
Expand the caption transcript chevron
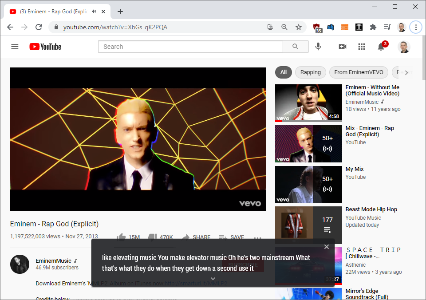click(x=213, y=278)
